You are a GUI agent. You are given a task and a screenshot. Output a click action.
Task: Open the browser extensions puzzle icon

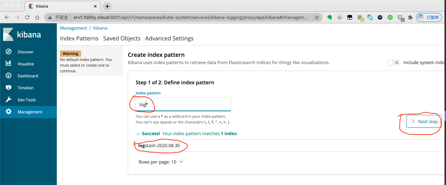click(410, 18)
